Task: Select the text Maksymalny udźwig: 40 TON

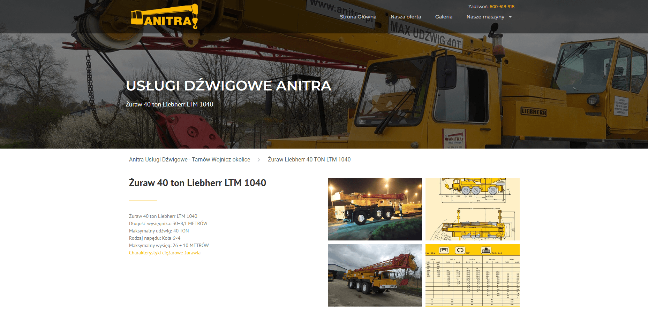Action: pyautogui.click(x=159, y=231)
